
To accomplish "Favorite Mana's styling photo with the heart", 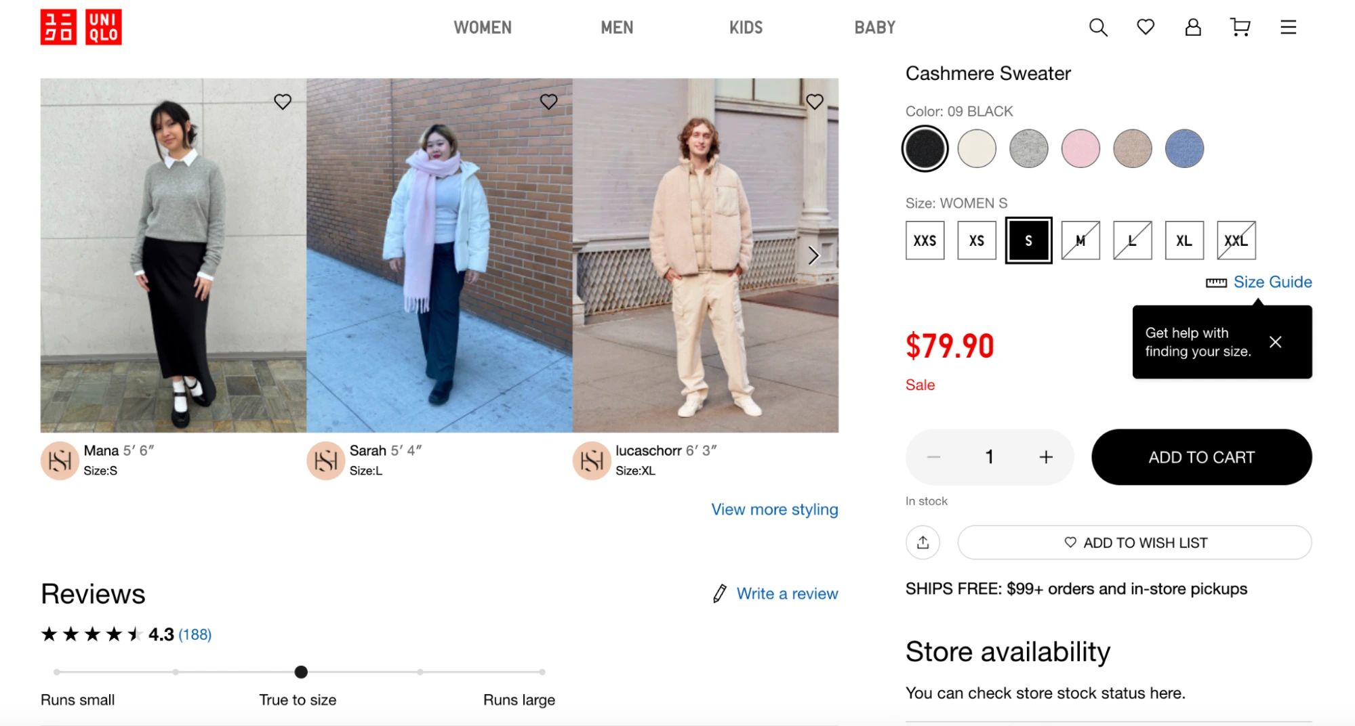I will [283, 101].
